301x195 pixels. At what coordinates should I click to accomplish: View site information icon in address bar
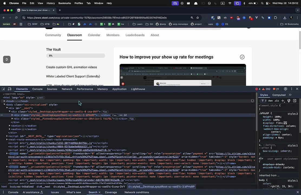[24, 18]
